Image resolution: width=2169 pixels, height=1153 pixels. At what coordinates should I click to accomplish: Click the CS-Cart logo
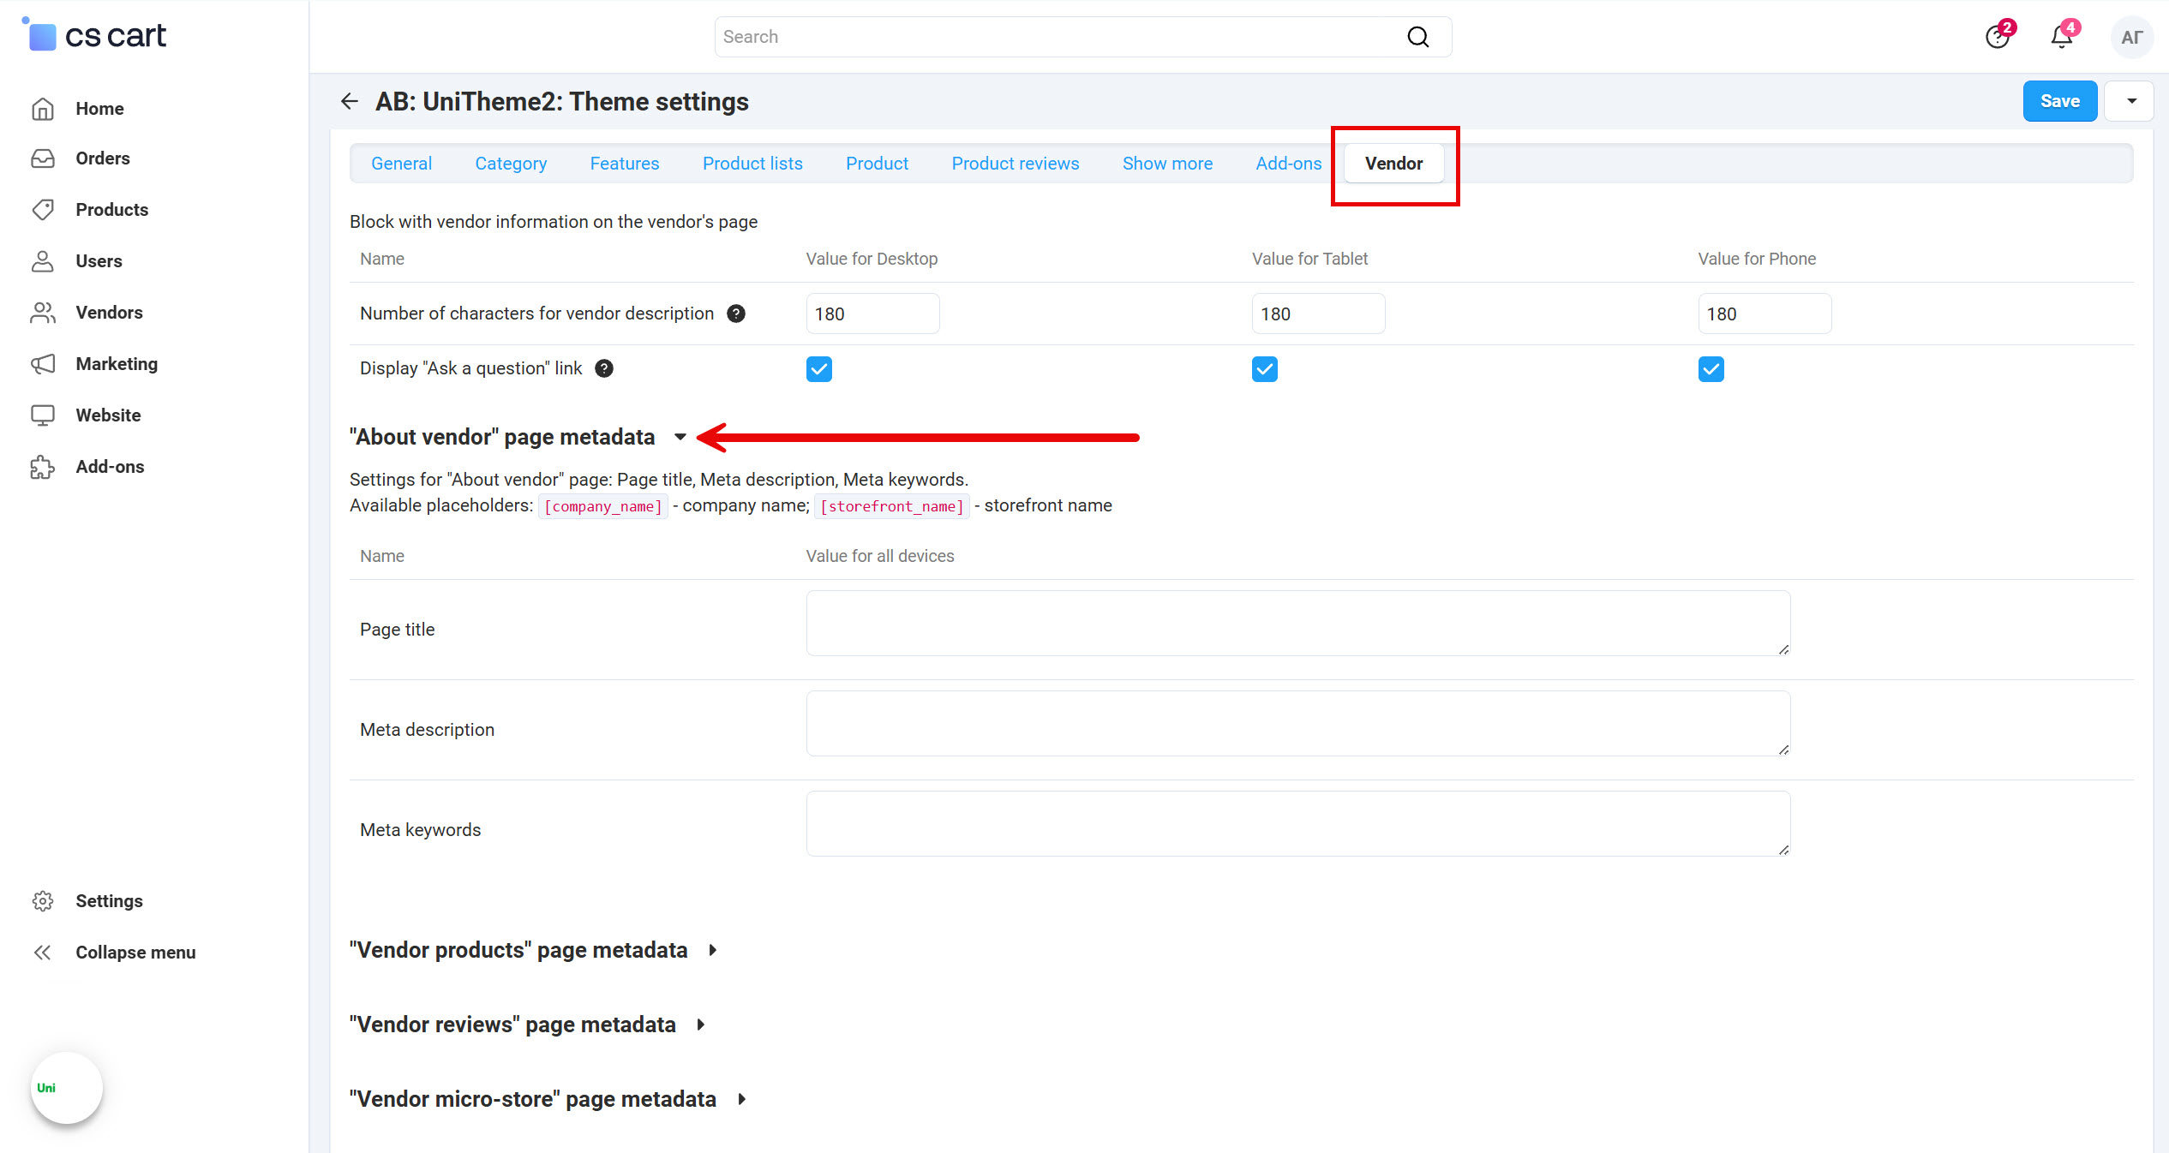click(x=94, y=35)
